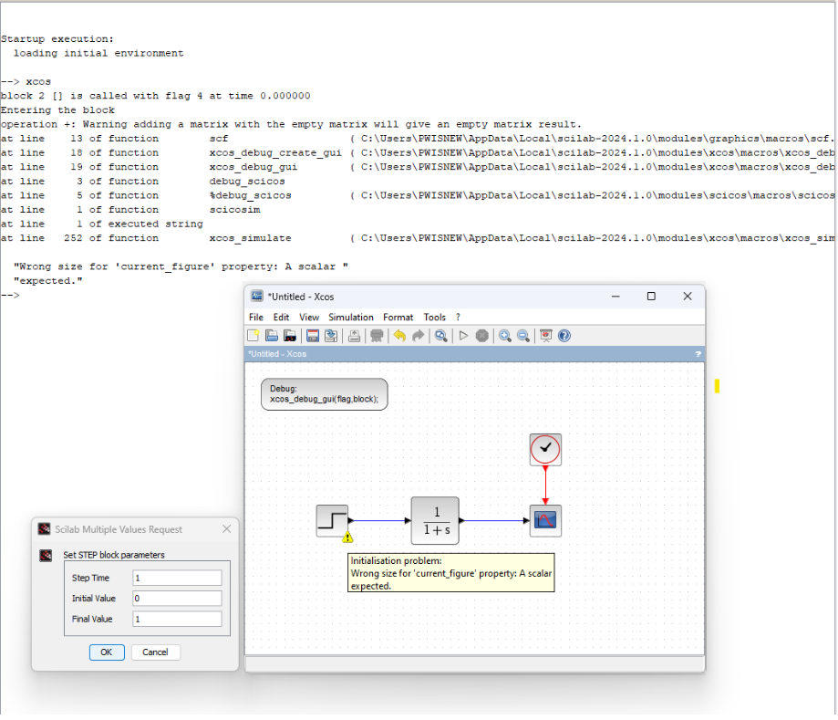Select the CSCOPE scope block
This screenshot has height=720, width=838.
(545, 520)
